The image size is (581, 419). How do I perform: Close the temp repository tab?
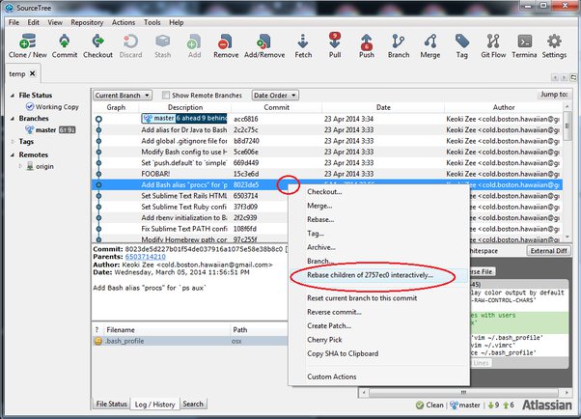[x=33, y=73]
